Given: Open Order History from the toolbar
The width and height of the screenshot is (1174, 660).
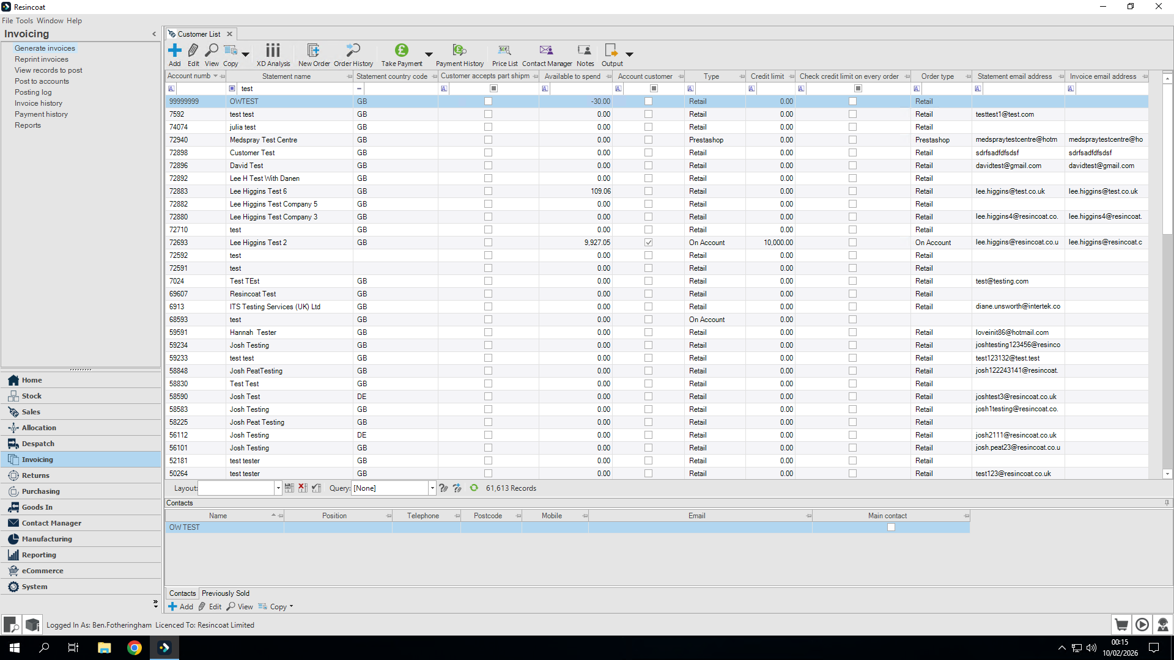Looking at the screenshot, I should [x=353, y=51].
